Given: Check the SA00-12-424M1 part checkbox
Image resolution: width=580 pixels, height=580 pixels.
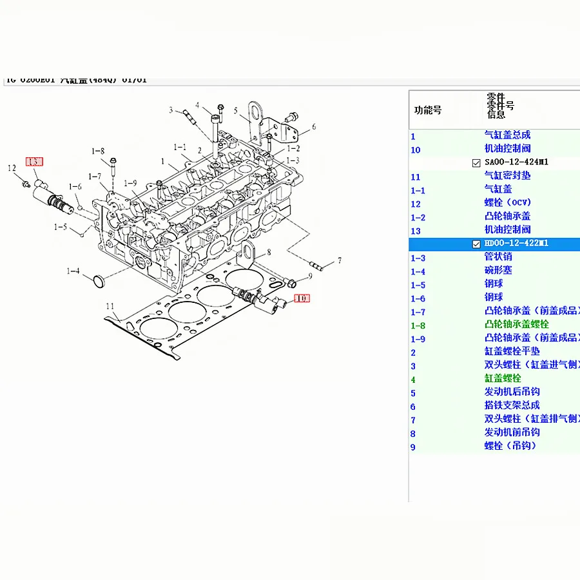Looking at the screenshot, I should [476, 163].
